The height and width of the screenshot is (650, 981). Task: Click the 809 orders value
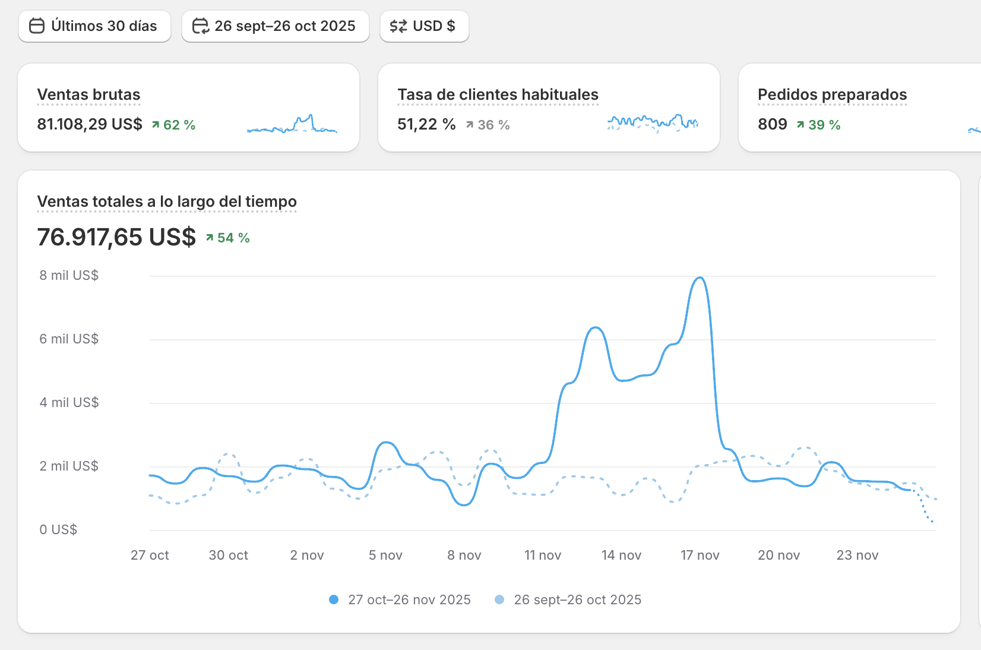(773, 124)
